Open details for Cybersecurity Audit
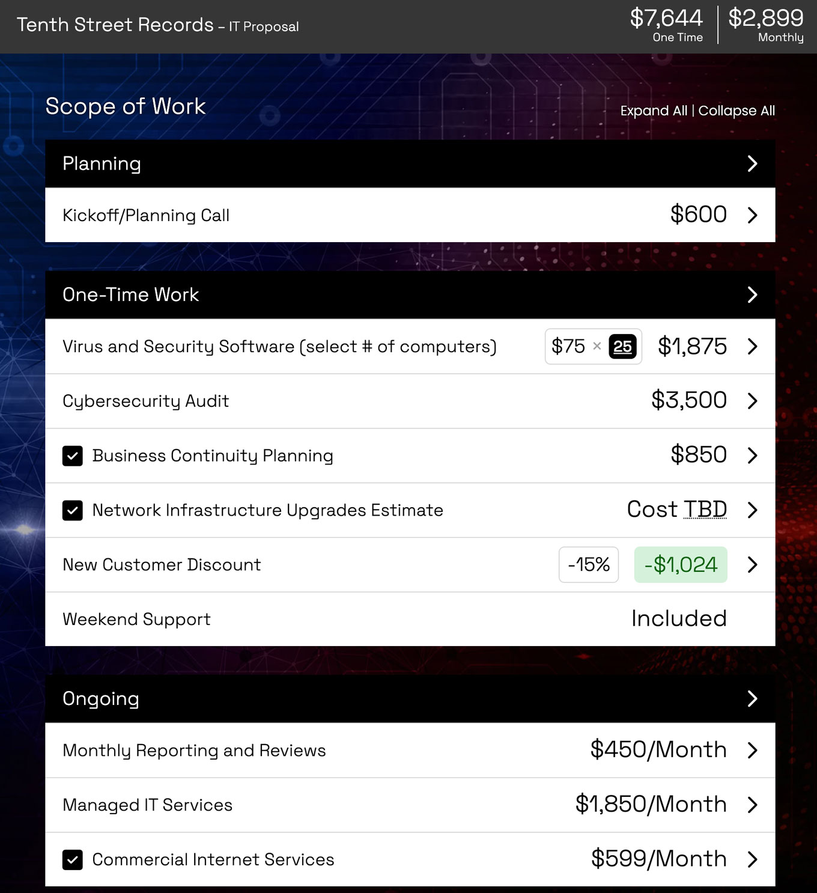 [752, 401]
